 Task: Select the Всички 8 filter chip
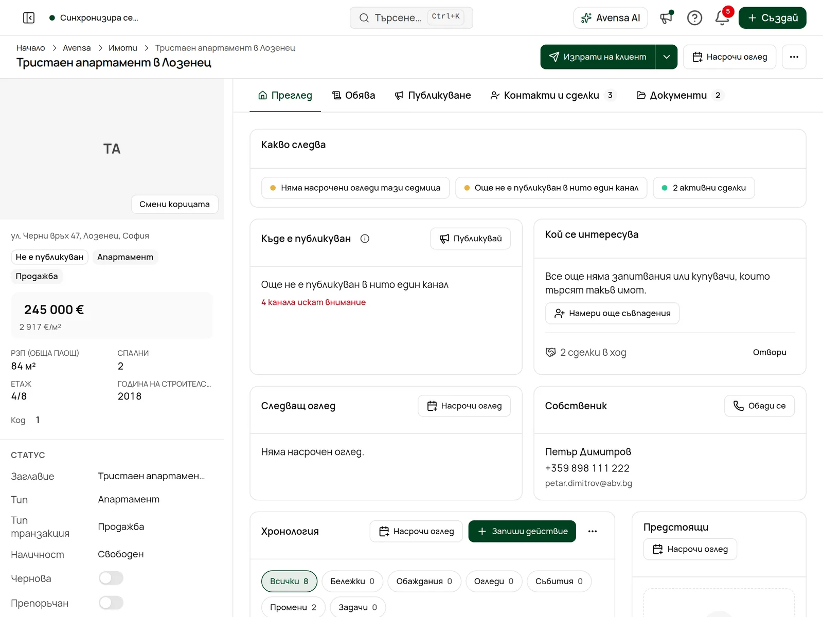pos(289,581)
